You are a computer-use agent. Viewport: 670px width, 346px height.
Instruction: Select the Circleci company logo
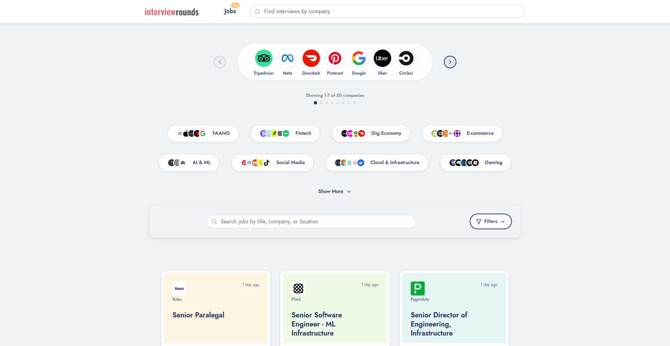[x=406, y=58]
